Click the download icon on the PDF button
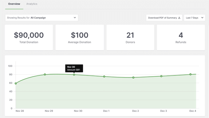Screen dimensions: 209x118 coord(179,18)
